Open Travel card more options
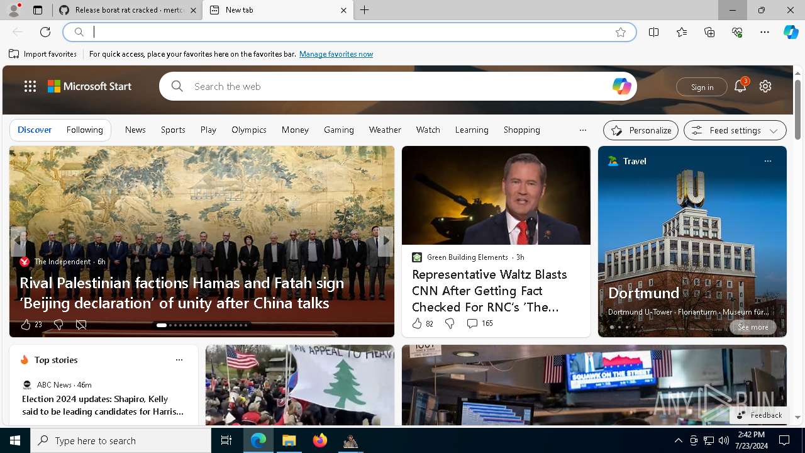 coord(768,161)
